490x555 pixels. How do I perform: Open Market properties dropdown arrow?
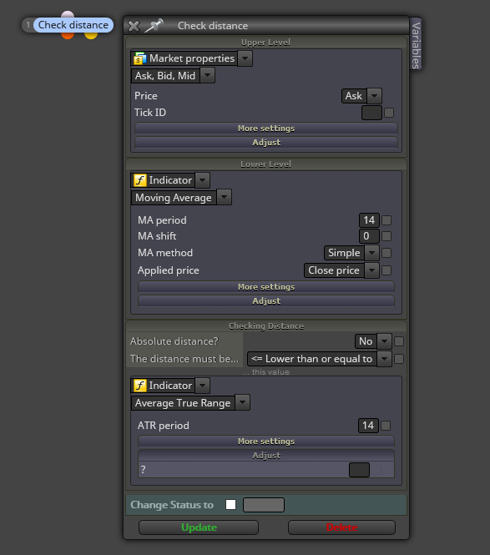[x=245, y=58]
